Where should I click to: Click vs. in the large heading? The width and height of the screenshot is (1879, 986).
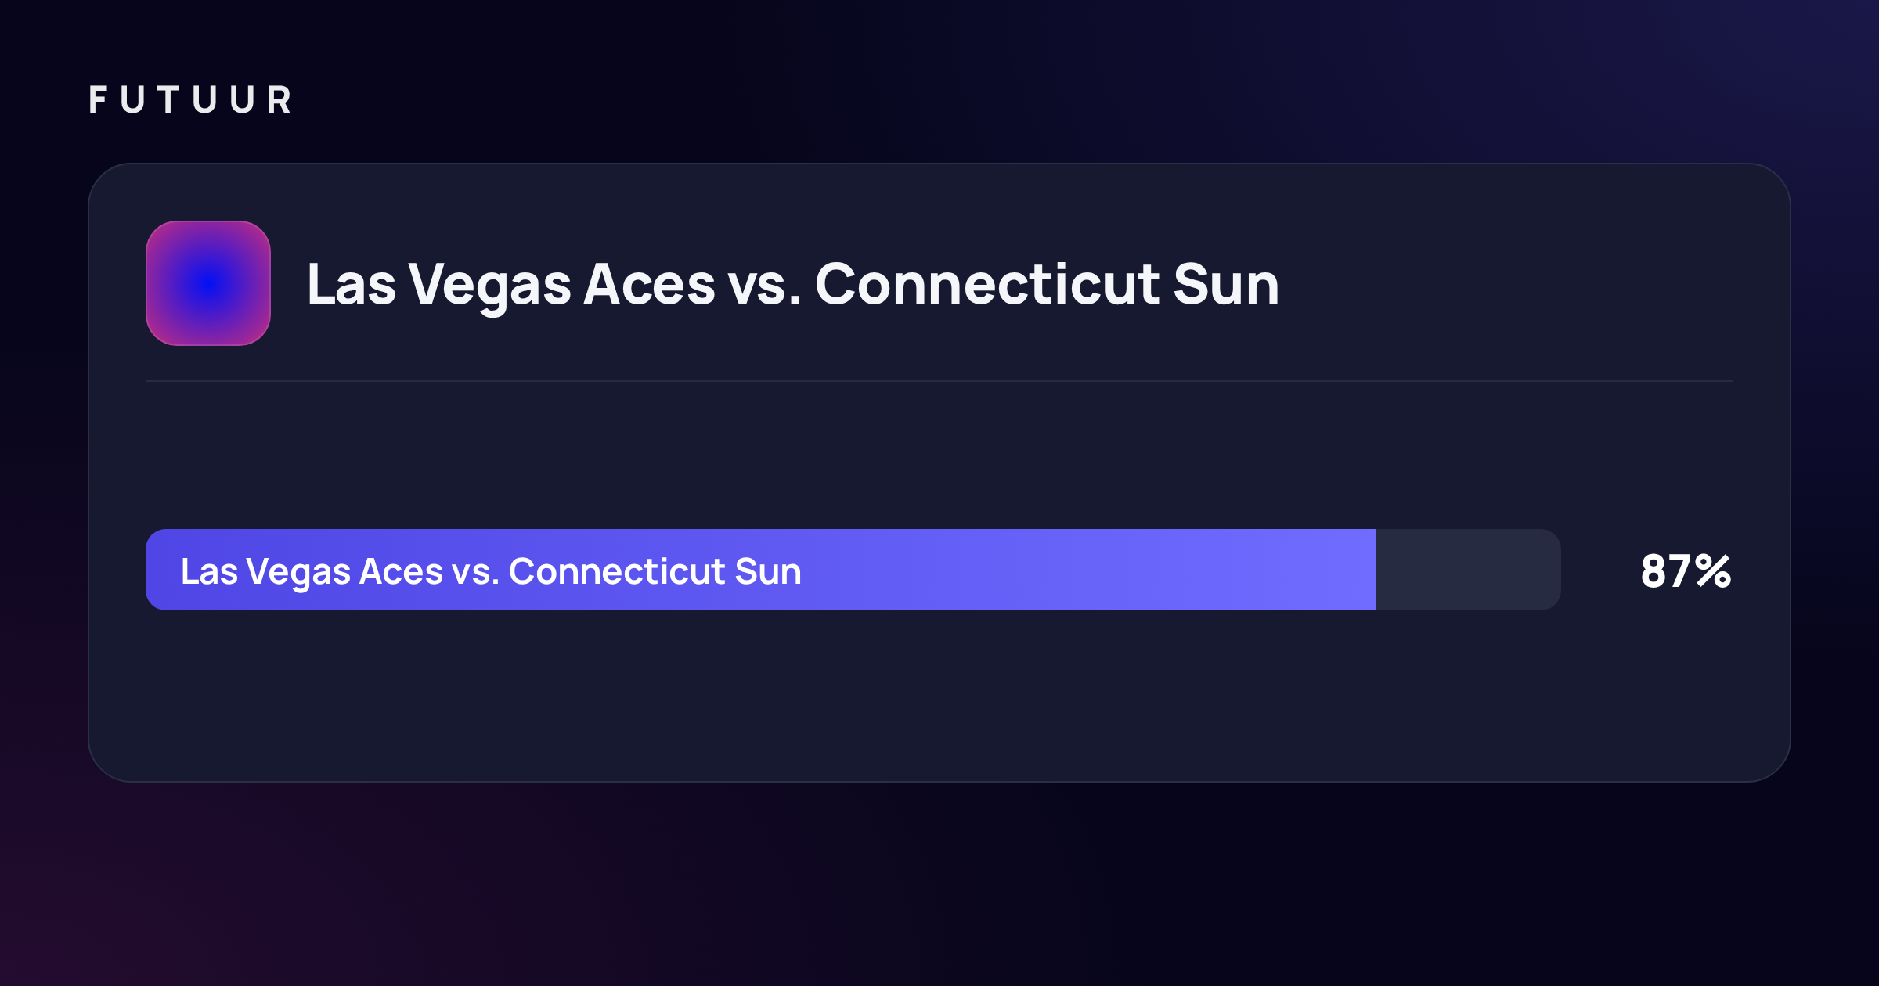[765, 285]
